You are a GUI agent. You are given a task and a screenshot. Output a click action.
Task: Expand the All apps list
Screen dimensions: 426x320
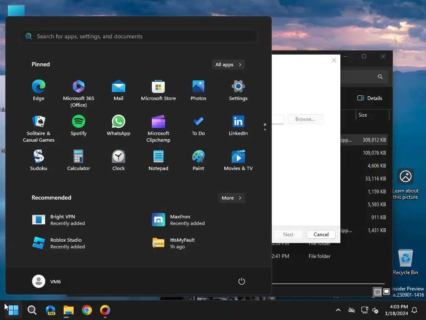pos(228,65)
